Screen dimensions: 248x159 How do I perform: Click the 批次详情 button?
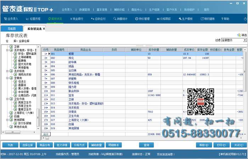pos(62,145)
